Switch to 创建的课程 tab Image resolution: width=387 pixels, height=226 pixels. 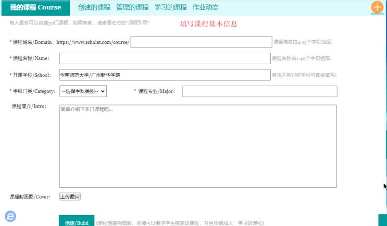click(x=94, y=7)
